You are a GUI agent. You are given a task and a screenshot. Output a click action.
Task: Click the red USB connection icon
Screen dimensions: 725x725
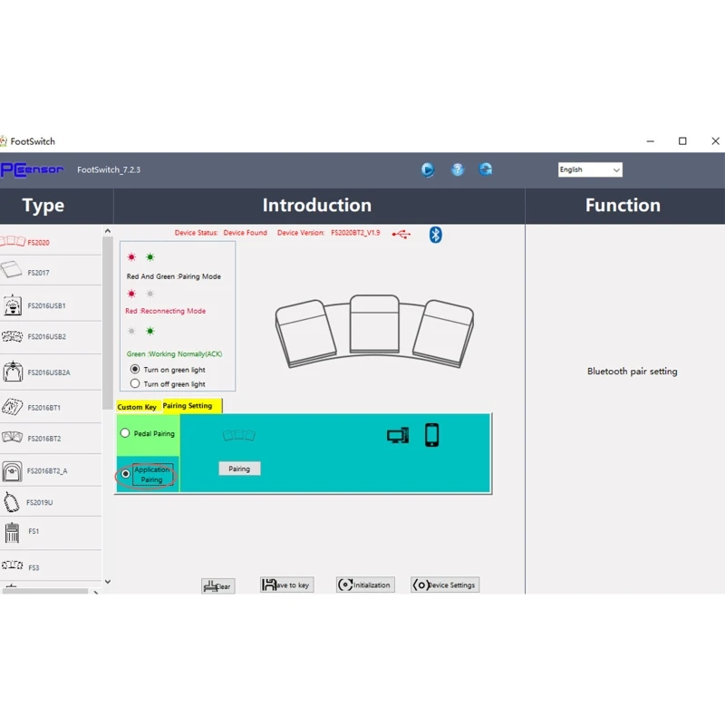pyautogui.click(x=401, y=235)
